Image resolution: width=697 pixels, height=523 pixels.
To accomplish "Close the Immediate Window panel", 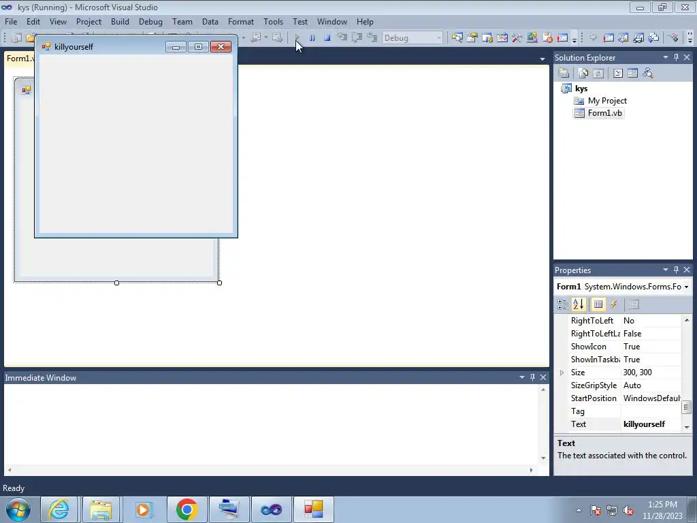I will click(543, 377).
